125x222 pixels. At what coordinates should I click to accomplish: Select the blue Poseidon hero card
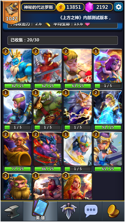17,66
